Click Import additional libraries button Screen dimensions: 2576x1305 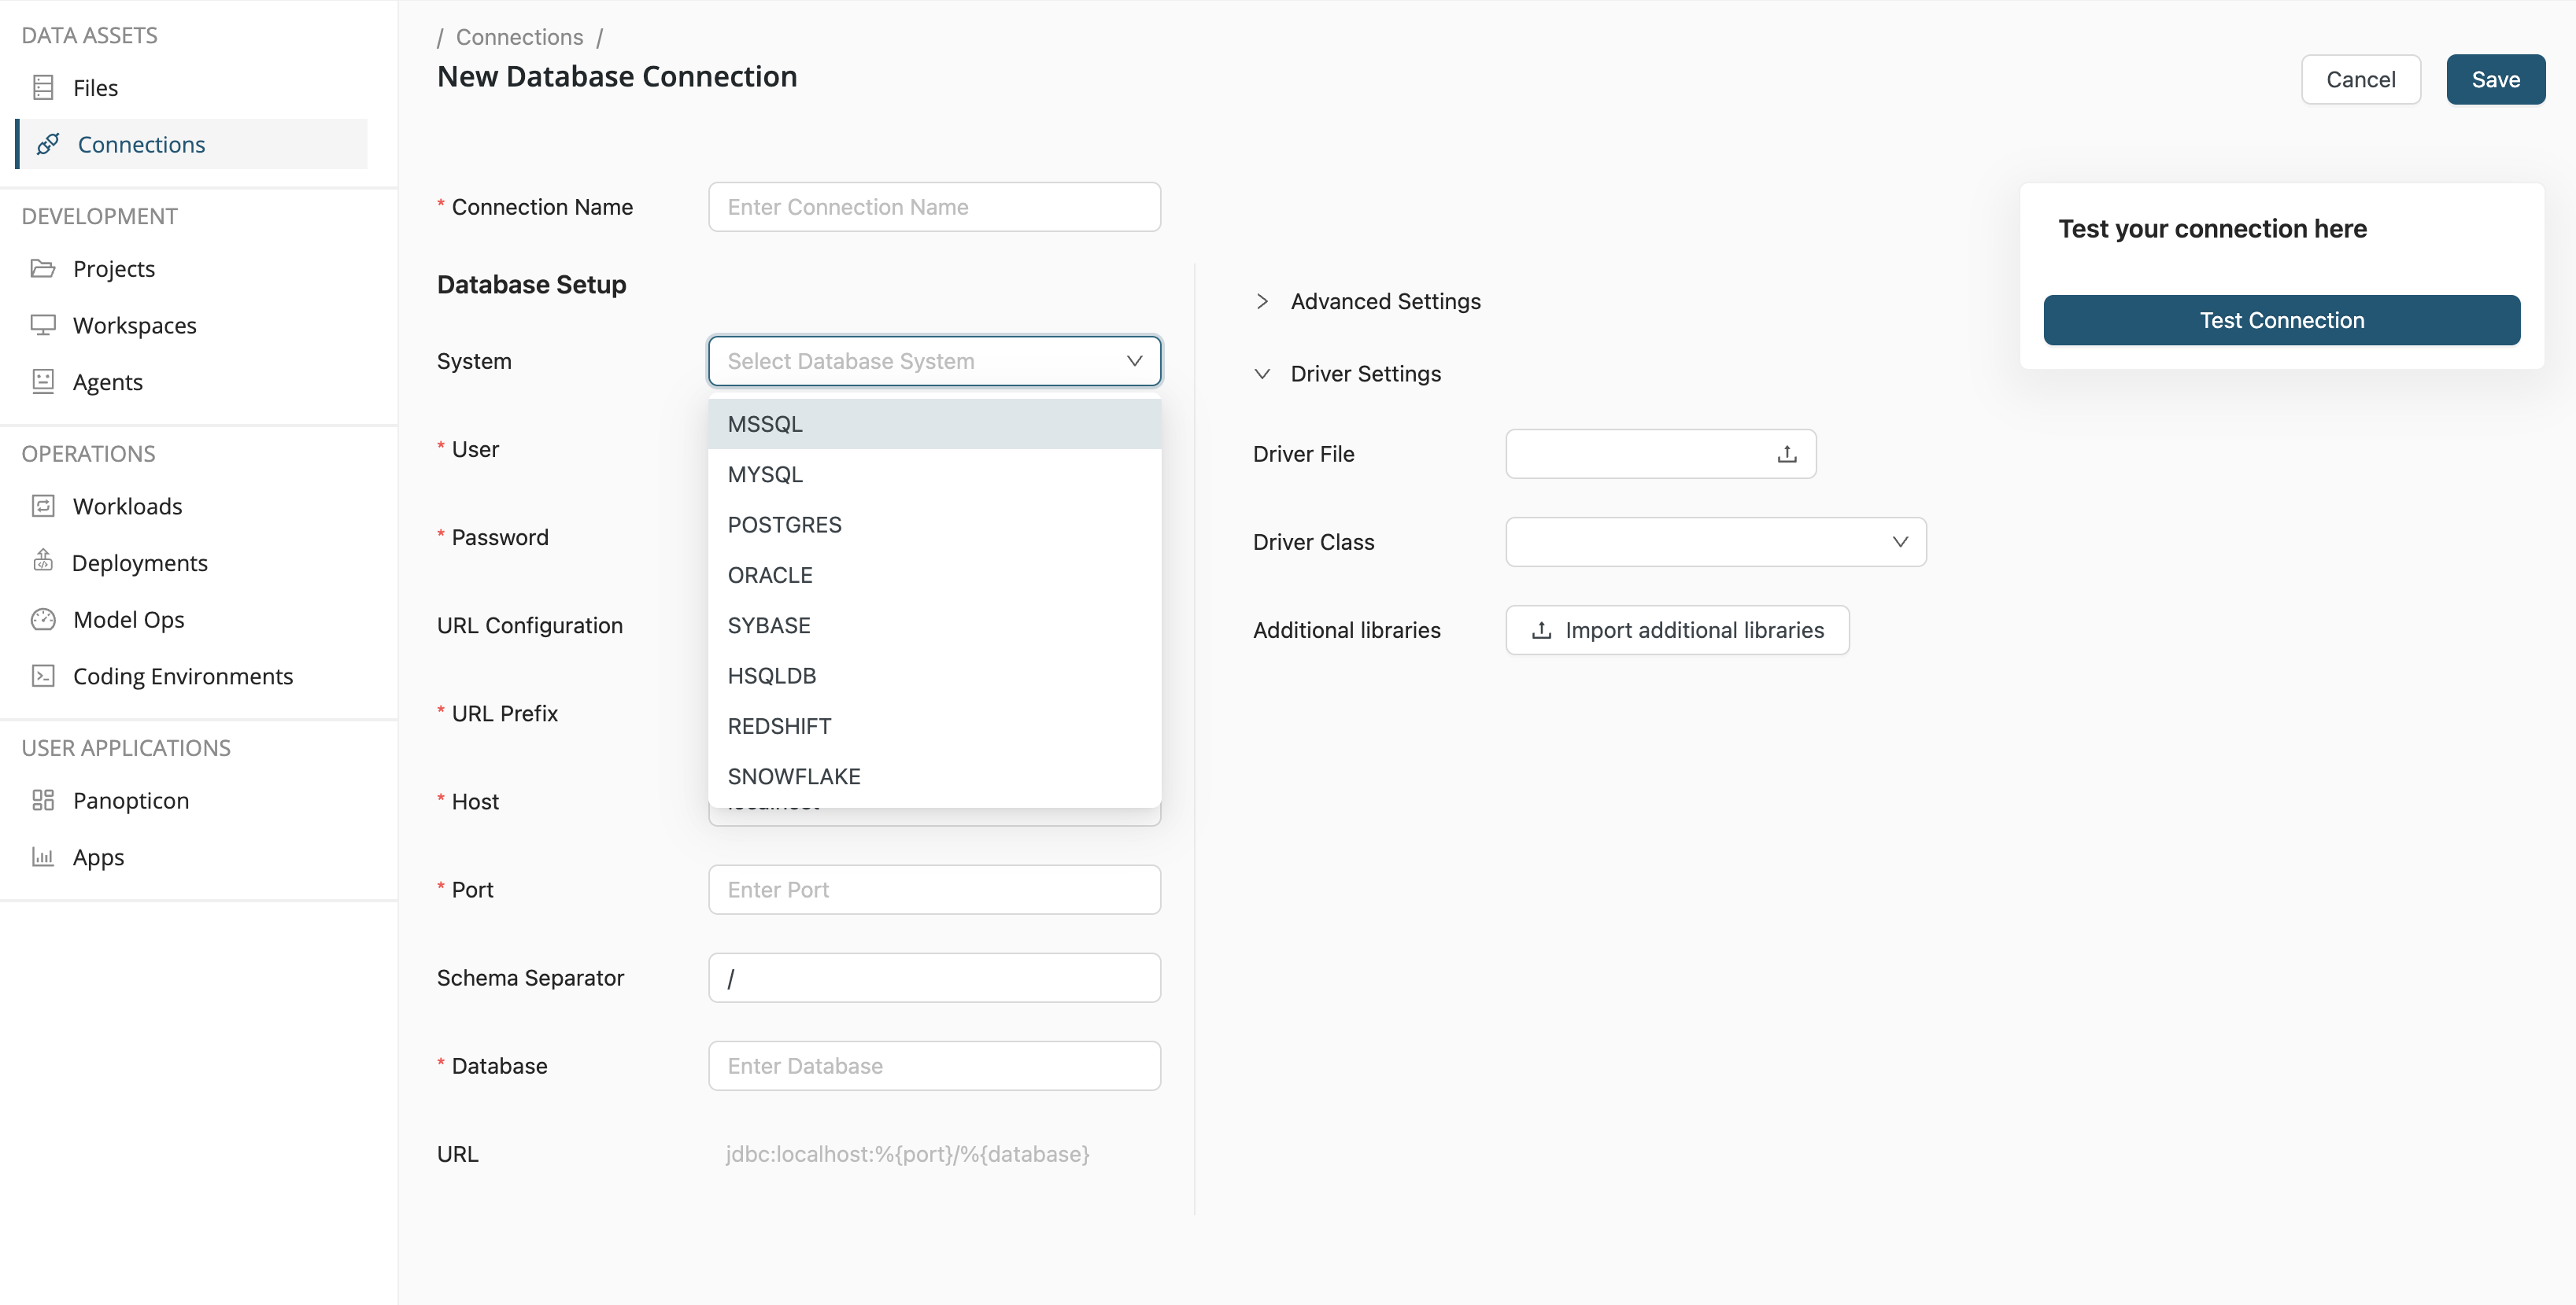click(x=1677, y=631)
